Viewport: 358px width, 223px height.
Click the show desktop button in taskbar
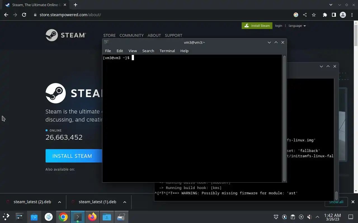(x=351, y=217)
